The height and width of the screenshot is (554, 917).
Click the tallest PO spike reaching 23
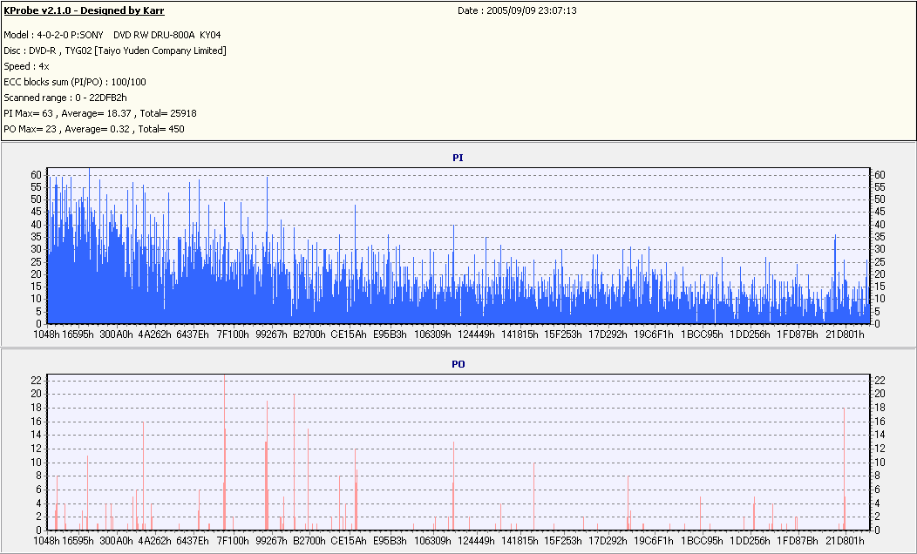point(225,452)
